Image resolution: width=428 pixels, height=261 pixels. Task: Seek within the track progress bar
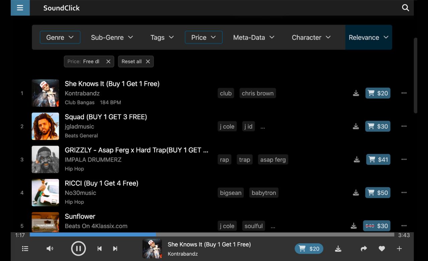click(x=212, y=235)
